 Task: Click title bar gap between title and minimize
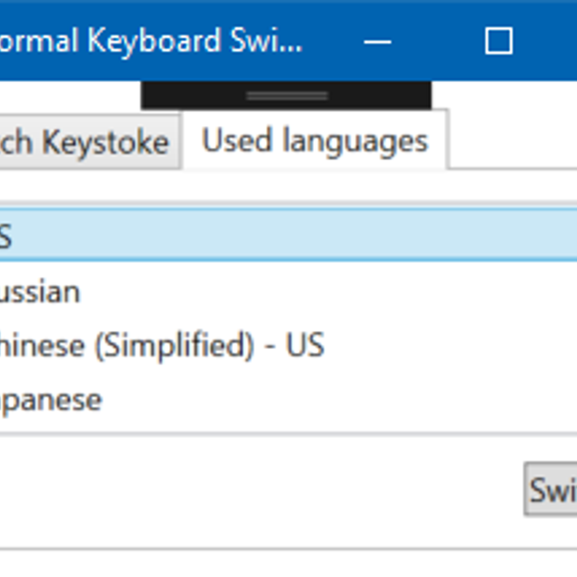click(332, 41)
